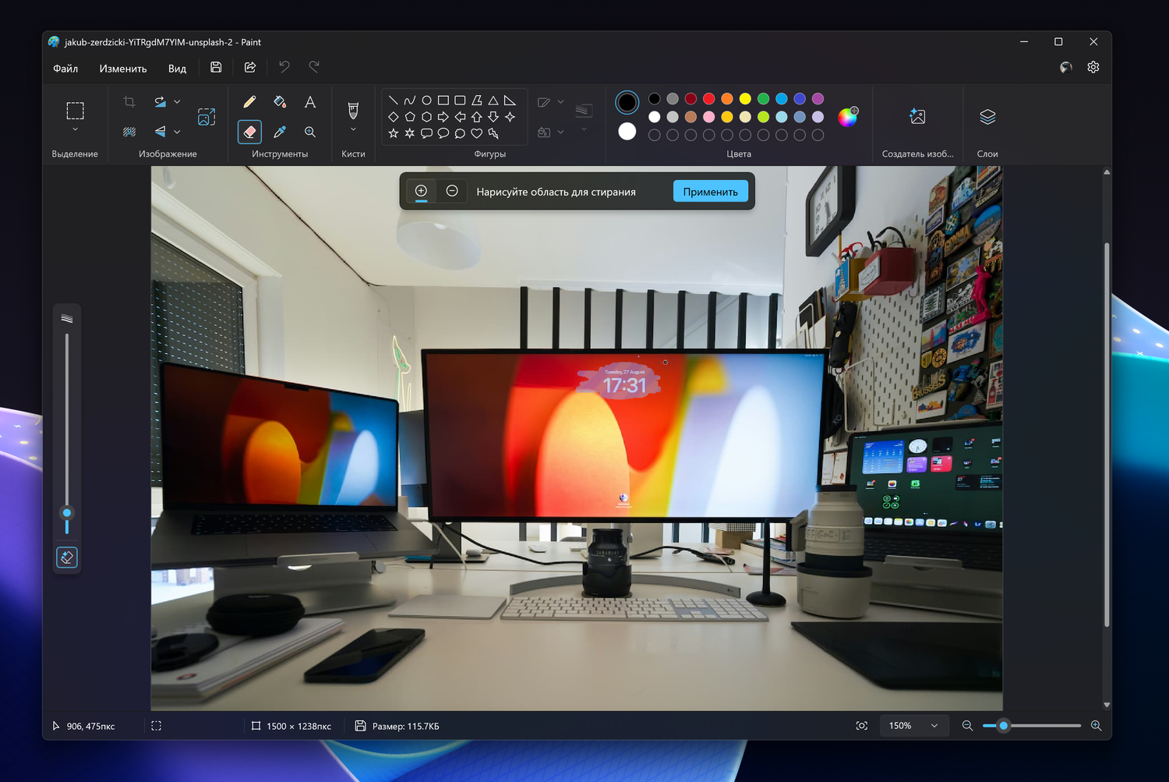Screen dimensions: 1169x782
Task: Click the eraser size slider handle
Action: click(x=67, y=513)
